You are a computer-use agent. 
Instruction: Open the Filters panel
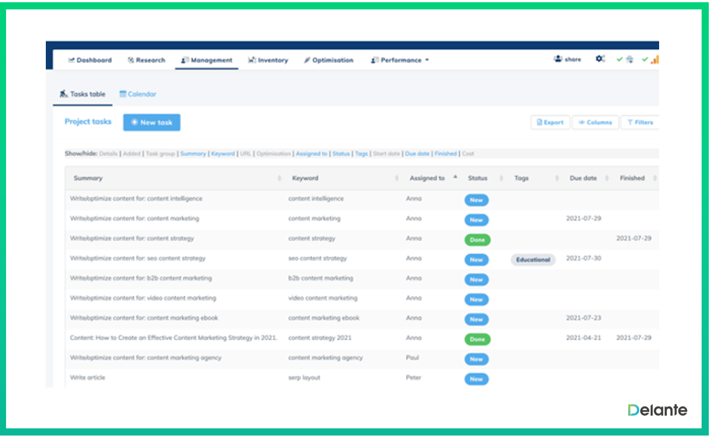(640, 122)
